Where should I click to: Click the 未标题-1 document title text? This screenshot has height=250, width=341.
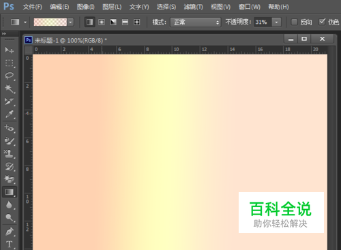click(x=71, y=40)
